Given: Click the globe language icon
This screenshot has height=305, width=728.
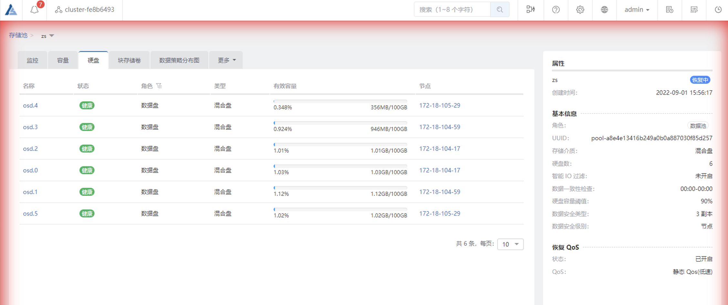Looking at the screenshot, I should (604, 10).
